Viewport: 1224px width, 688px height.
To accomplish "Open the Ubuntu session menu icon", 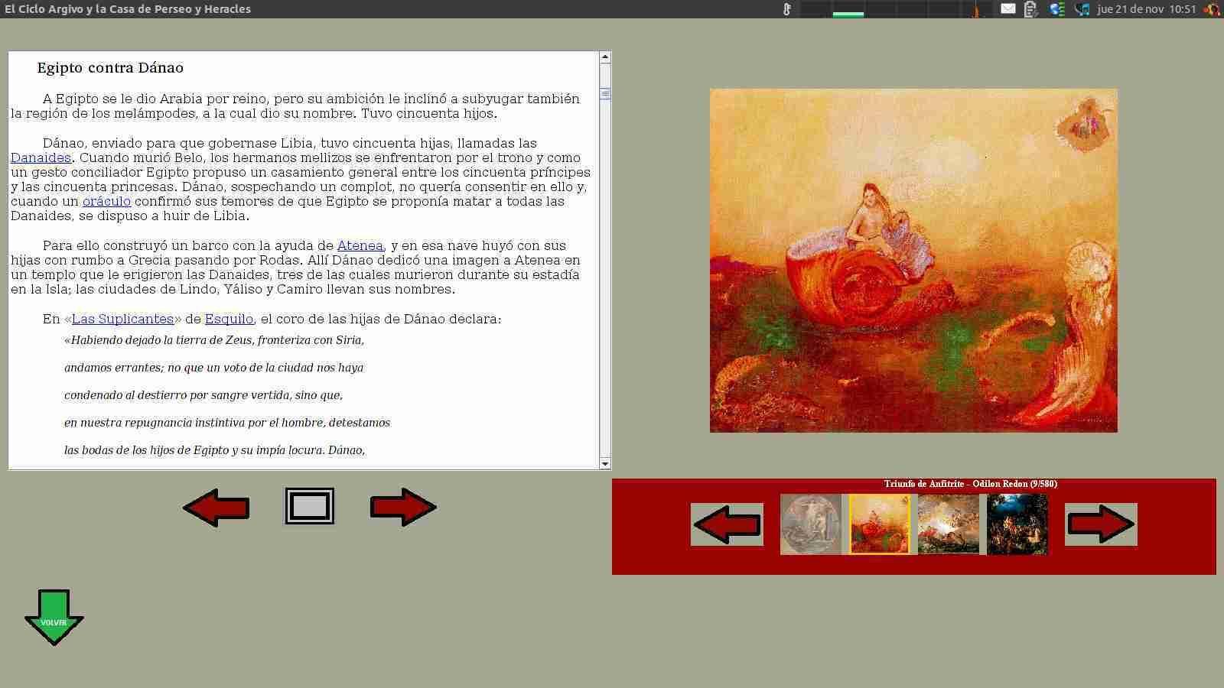I will pos(1212,9).
